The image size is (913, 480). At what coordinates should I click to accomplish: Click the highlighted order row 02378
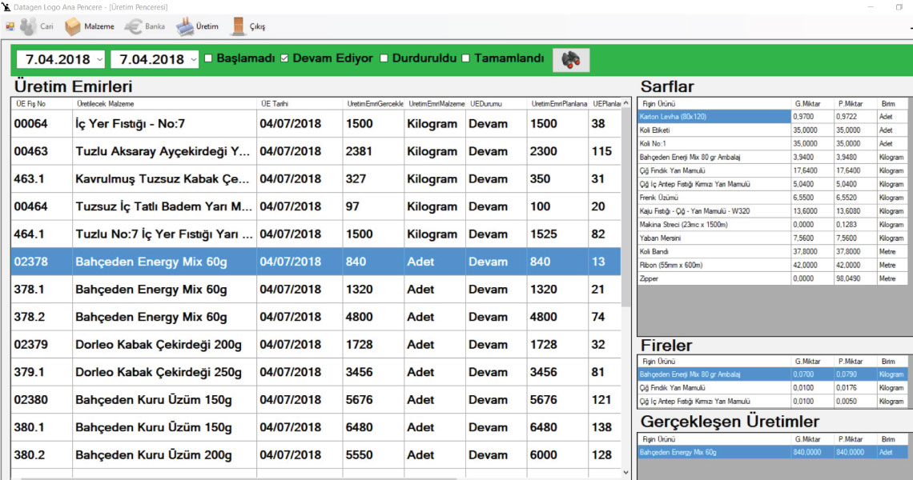point(316,262)
